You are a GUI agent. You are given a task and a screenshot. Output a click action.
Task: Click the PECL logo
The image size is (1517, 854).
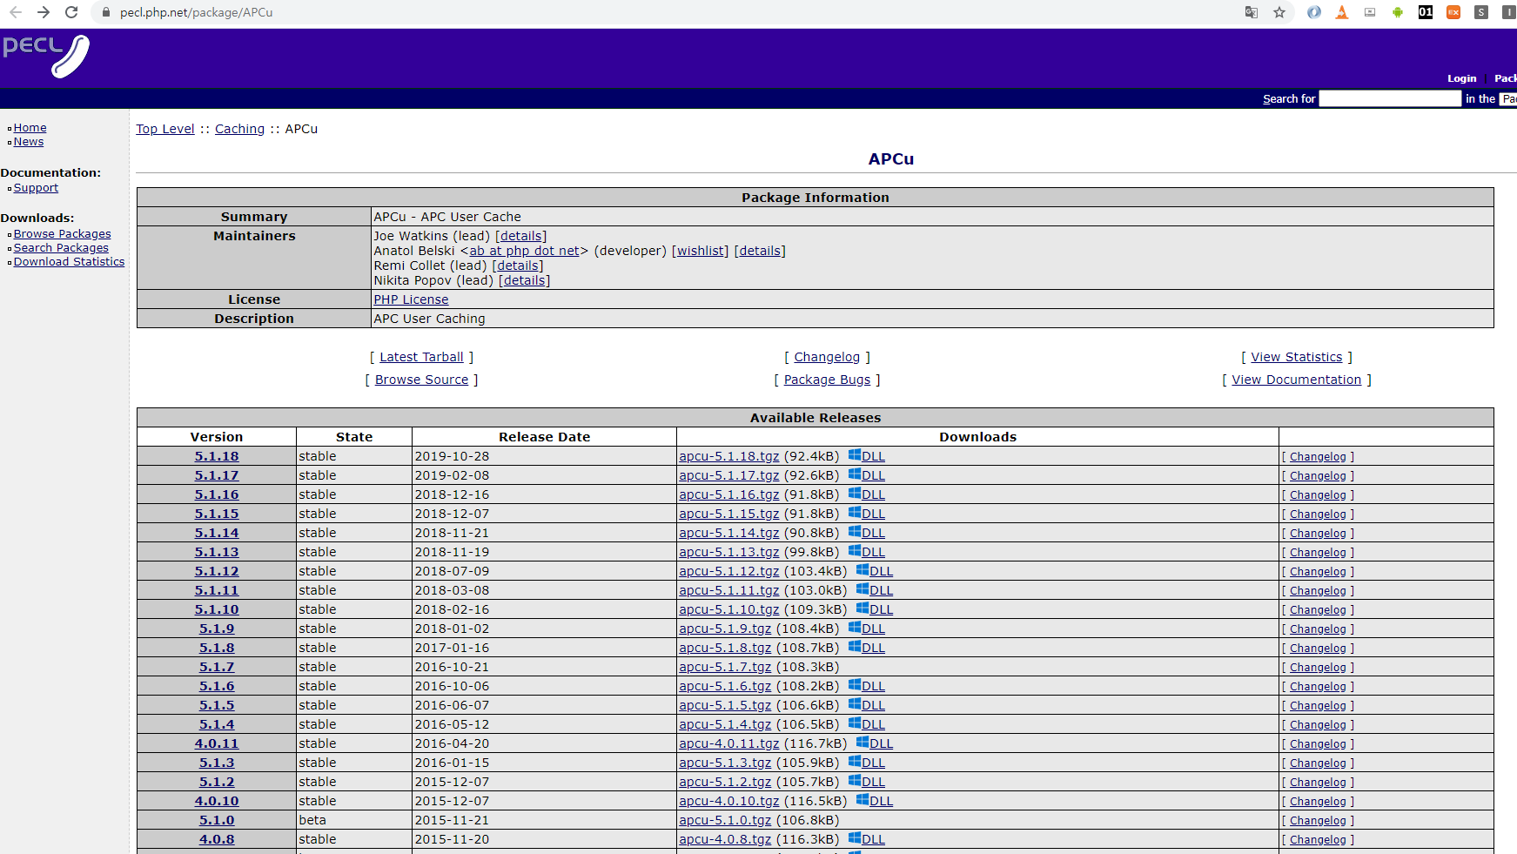46,56
